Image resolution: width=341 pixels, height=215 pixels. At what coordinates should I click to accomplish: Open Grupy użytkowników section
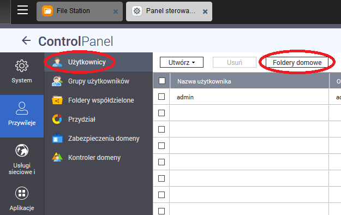(99, 81)
